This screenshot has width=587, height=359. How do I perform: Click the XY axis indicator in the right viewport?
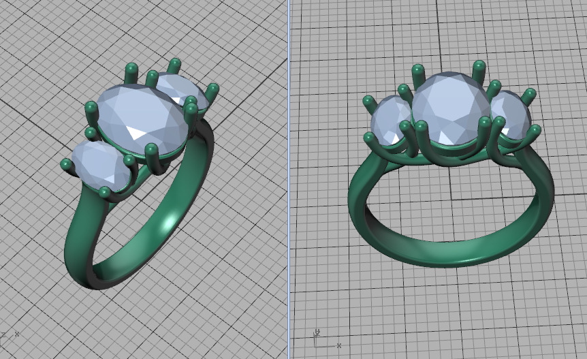(x=327, y=338)
